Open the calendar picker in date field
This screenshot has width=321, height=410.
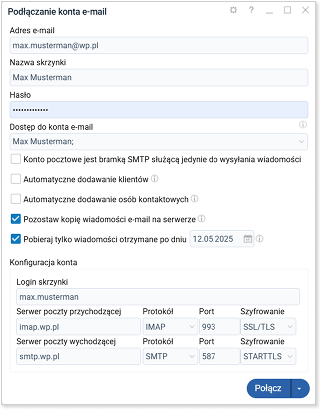point(248,239)
